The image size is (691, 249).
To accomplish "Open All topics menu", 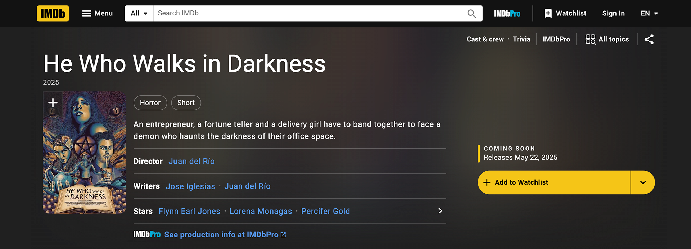I will coord(607,39).
